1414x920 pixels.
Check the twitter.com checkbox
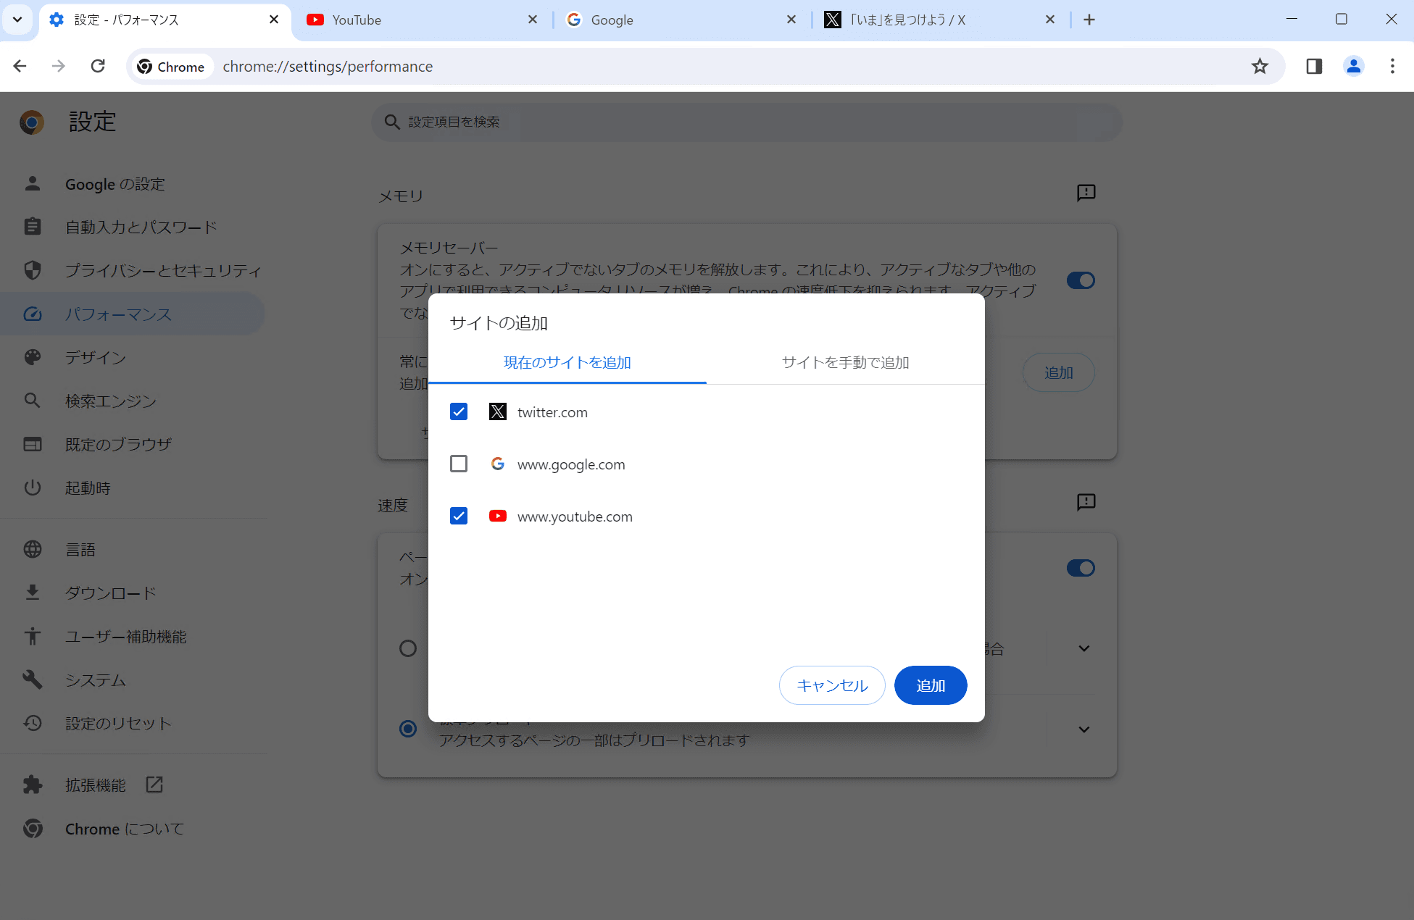click(459, 412)
